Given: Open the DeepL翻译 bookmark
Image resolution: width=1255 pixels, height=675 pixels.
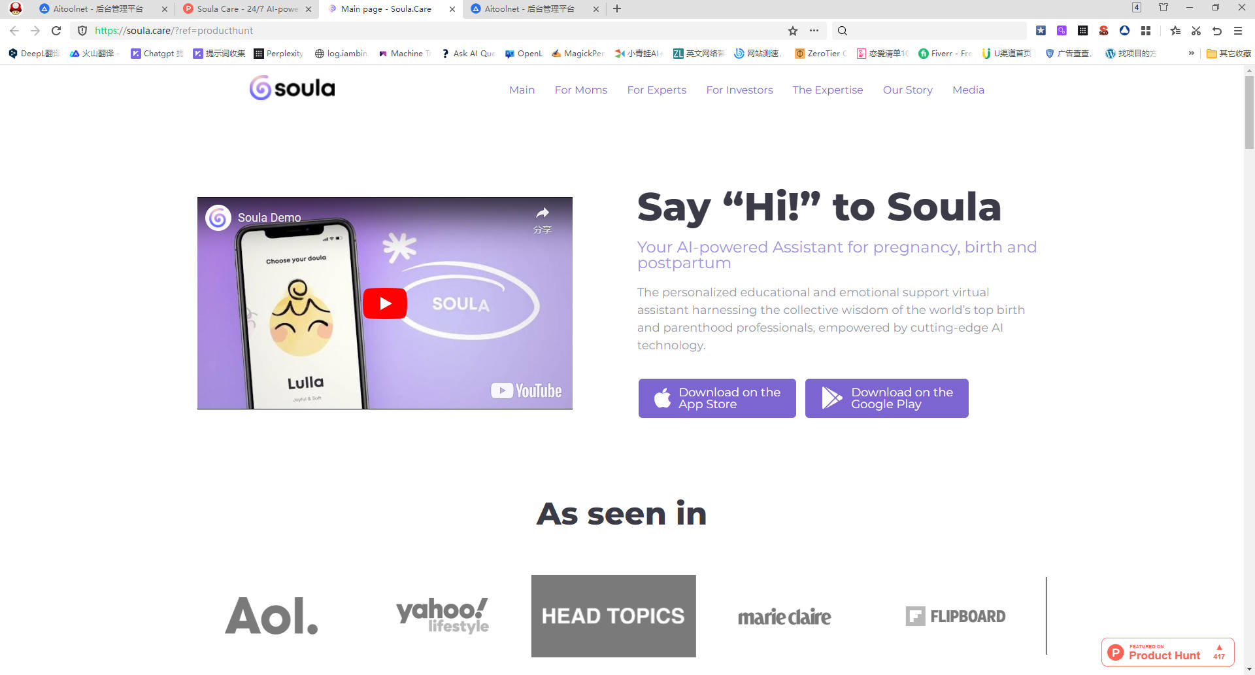Looking at the screenshot, I should point(32,54).
